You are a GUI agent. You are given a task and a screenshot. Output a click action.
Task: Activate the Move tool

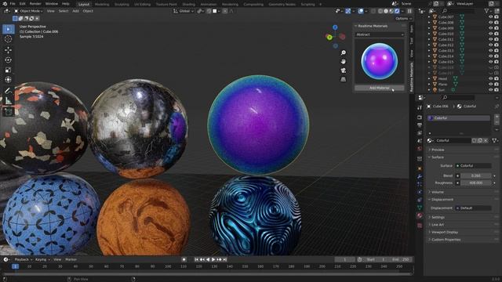[x=9, y=50]
